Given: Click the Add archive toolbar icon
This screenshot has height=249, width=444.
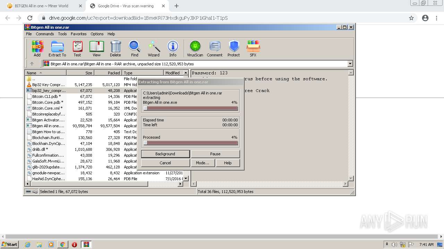Looking at the screenshot, I should coord(37,48).
